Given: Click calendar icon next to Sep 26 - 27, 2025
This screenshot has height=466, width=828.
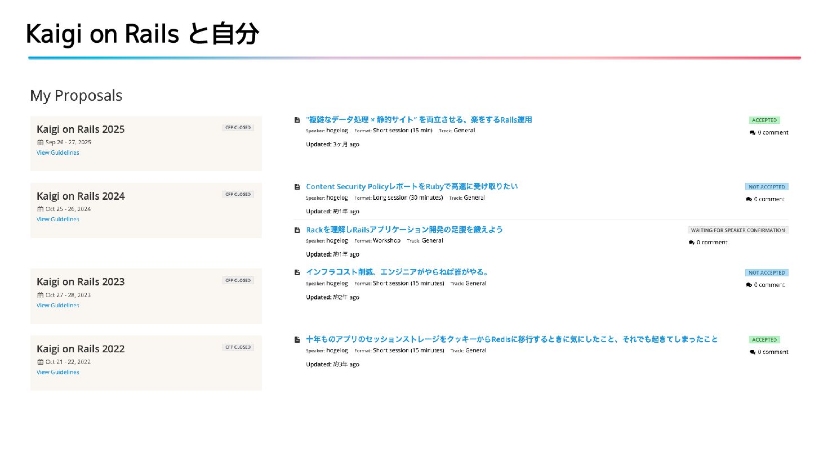Looking at the screenshot, I should pyautogui.click(x=40, y=142).
